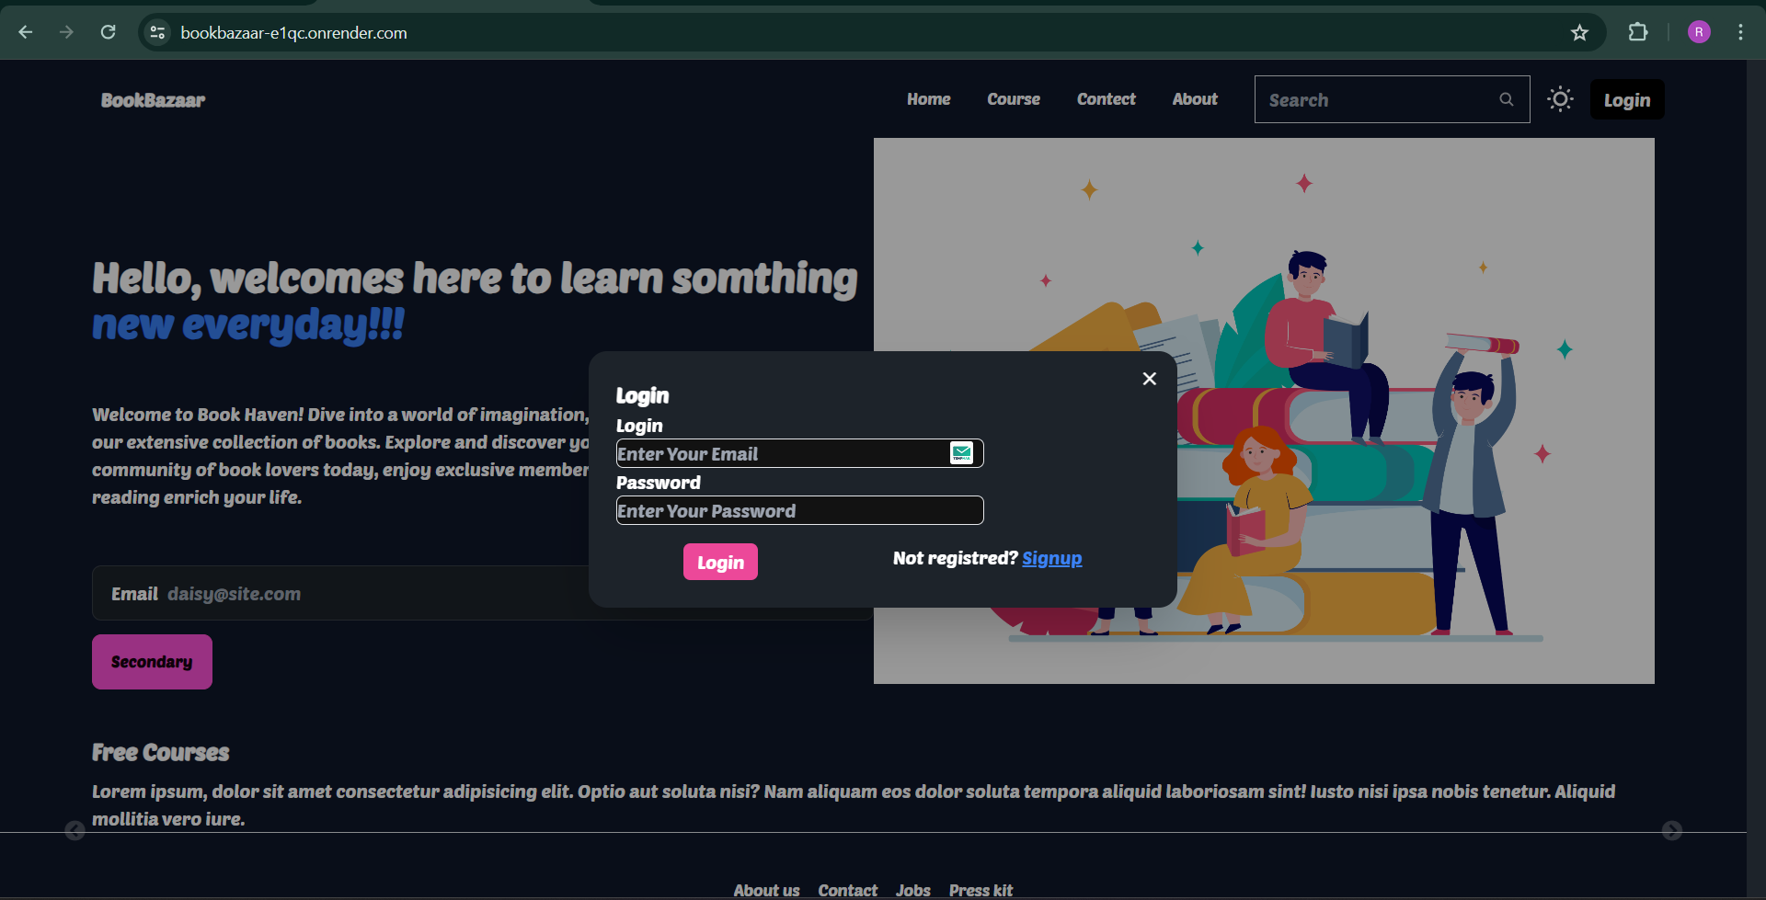Focus the Enter Your Password field

click(798, 510)
